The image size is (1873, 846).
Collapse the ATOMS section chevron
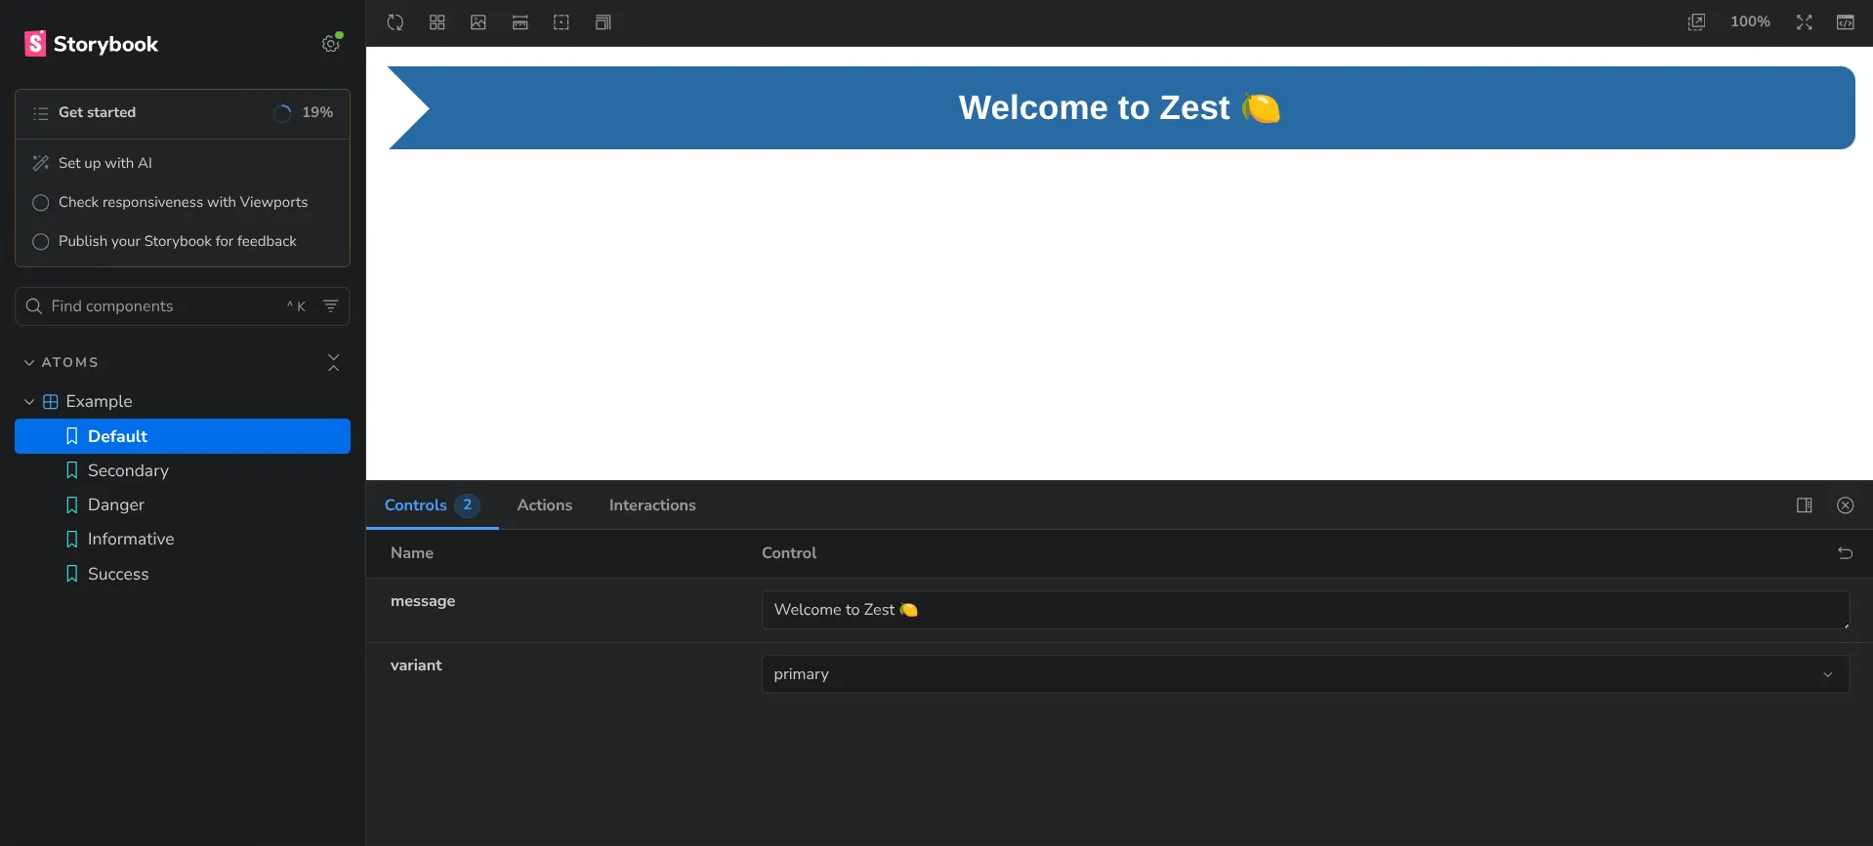point(29,363)
